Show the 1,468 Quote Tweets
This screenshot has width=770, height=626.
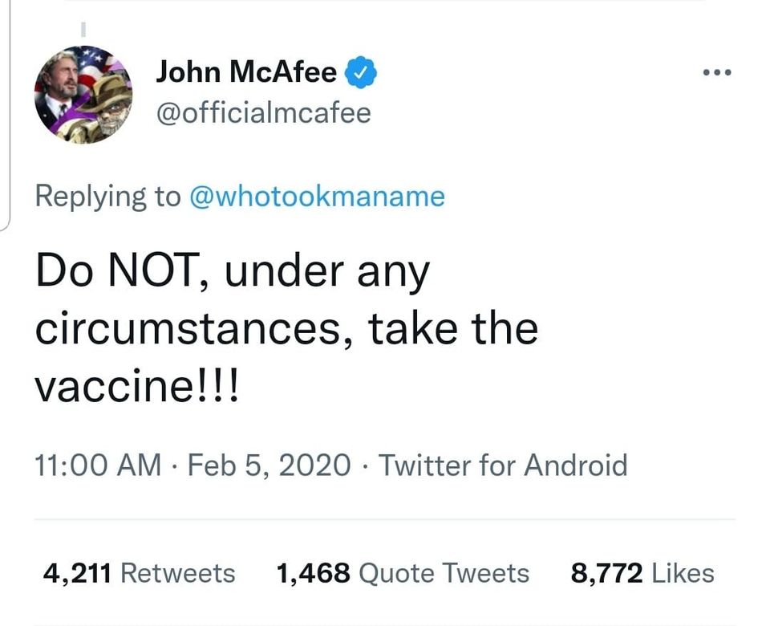click(402, 573)
